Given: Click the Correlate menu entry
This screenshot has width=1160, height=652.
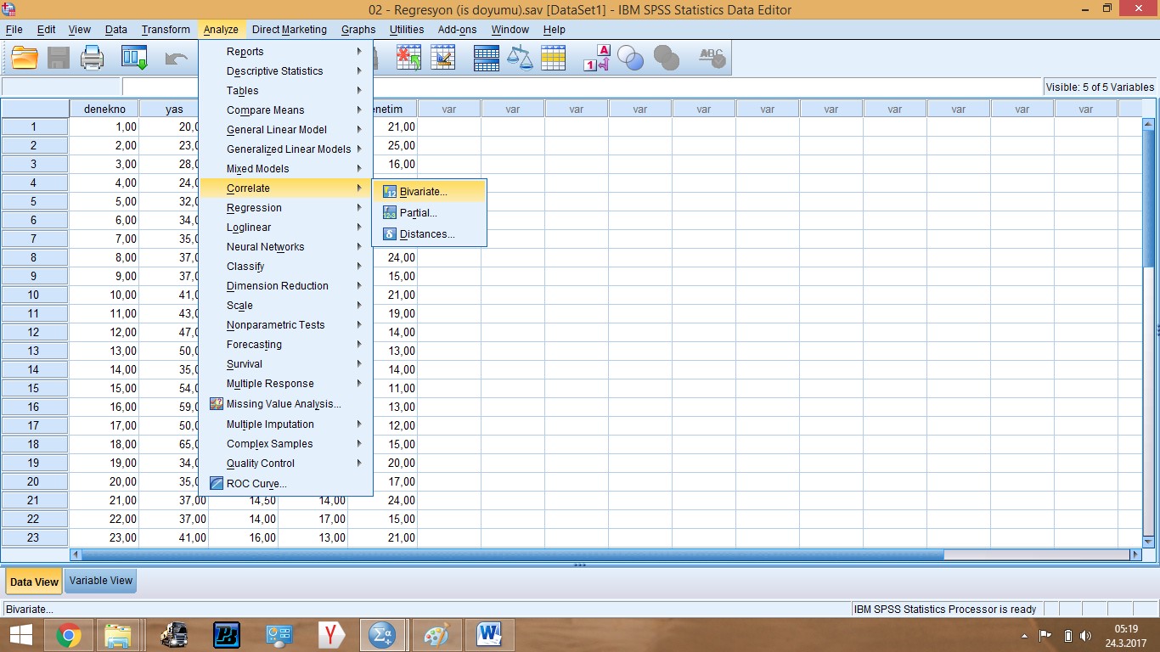Looking at the screenshot, I should (x=285, y=188).
